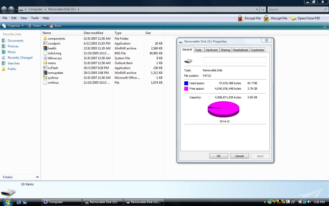Click the Open/Close PSD icon
329x206 pixels.
[293, 18]
